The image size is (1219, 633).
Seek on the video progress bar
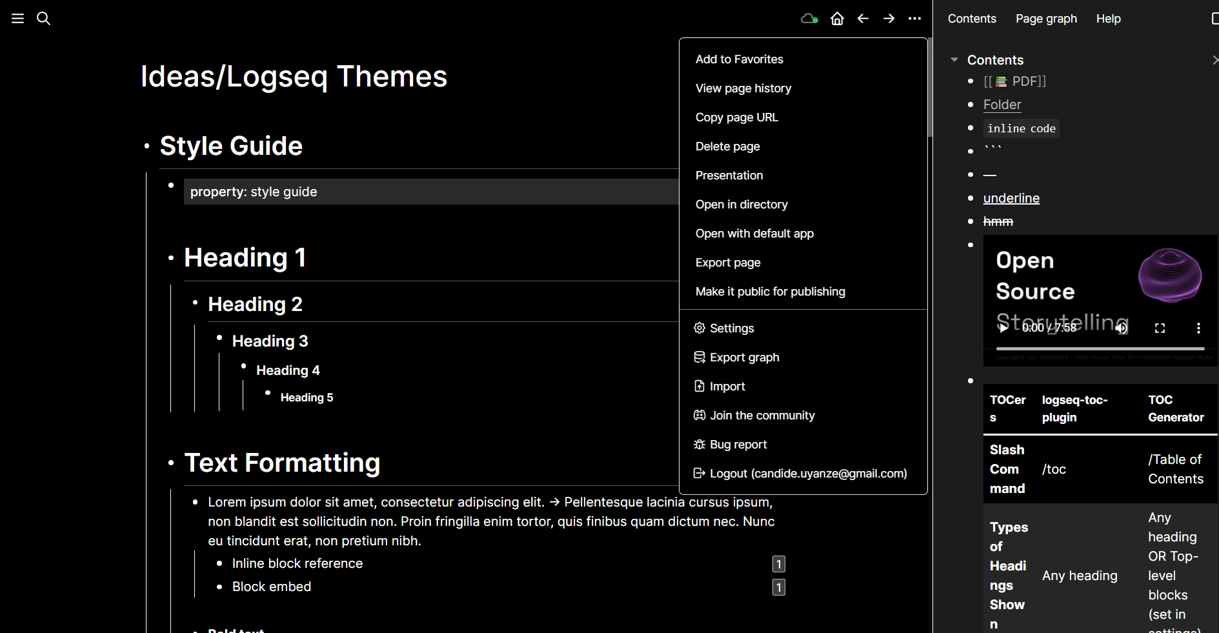point(1100,348)
